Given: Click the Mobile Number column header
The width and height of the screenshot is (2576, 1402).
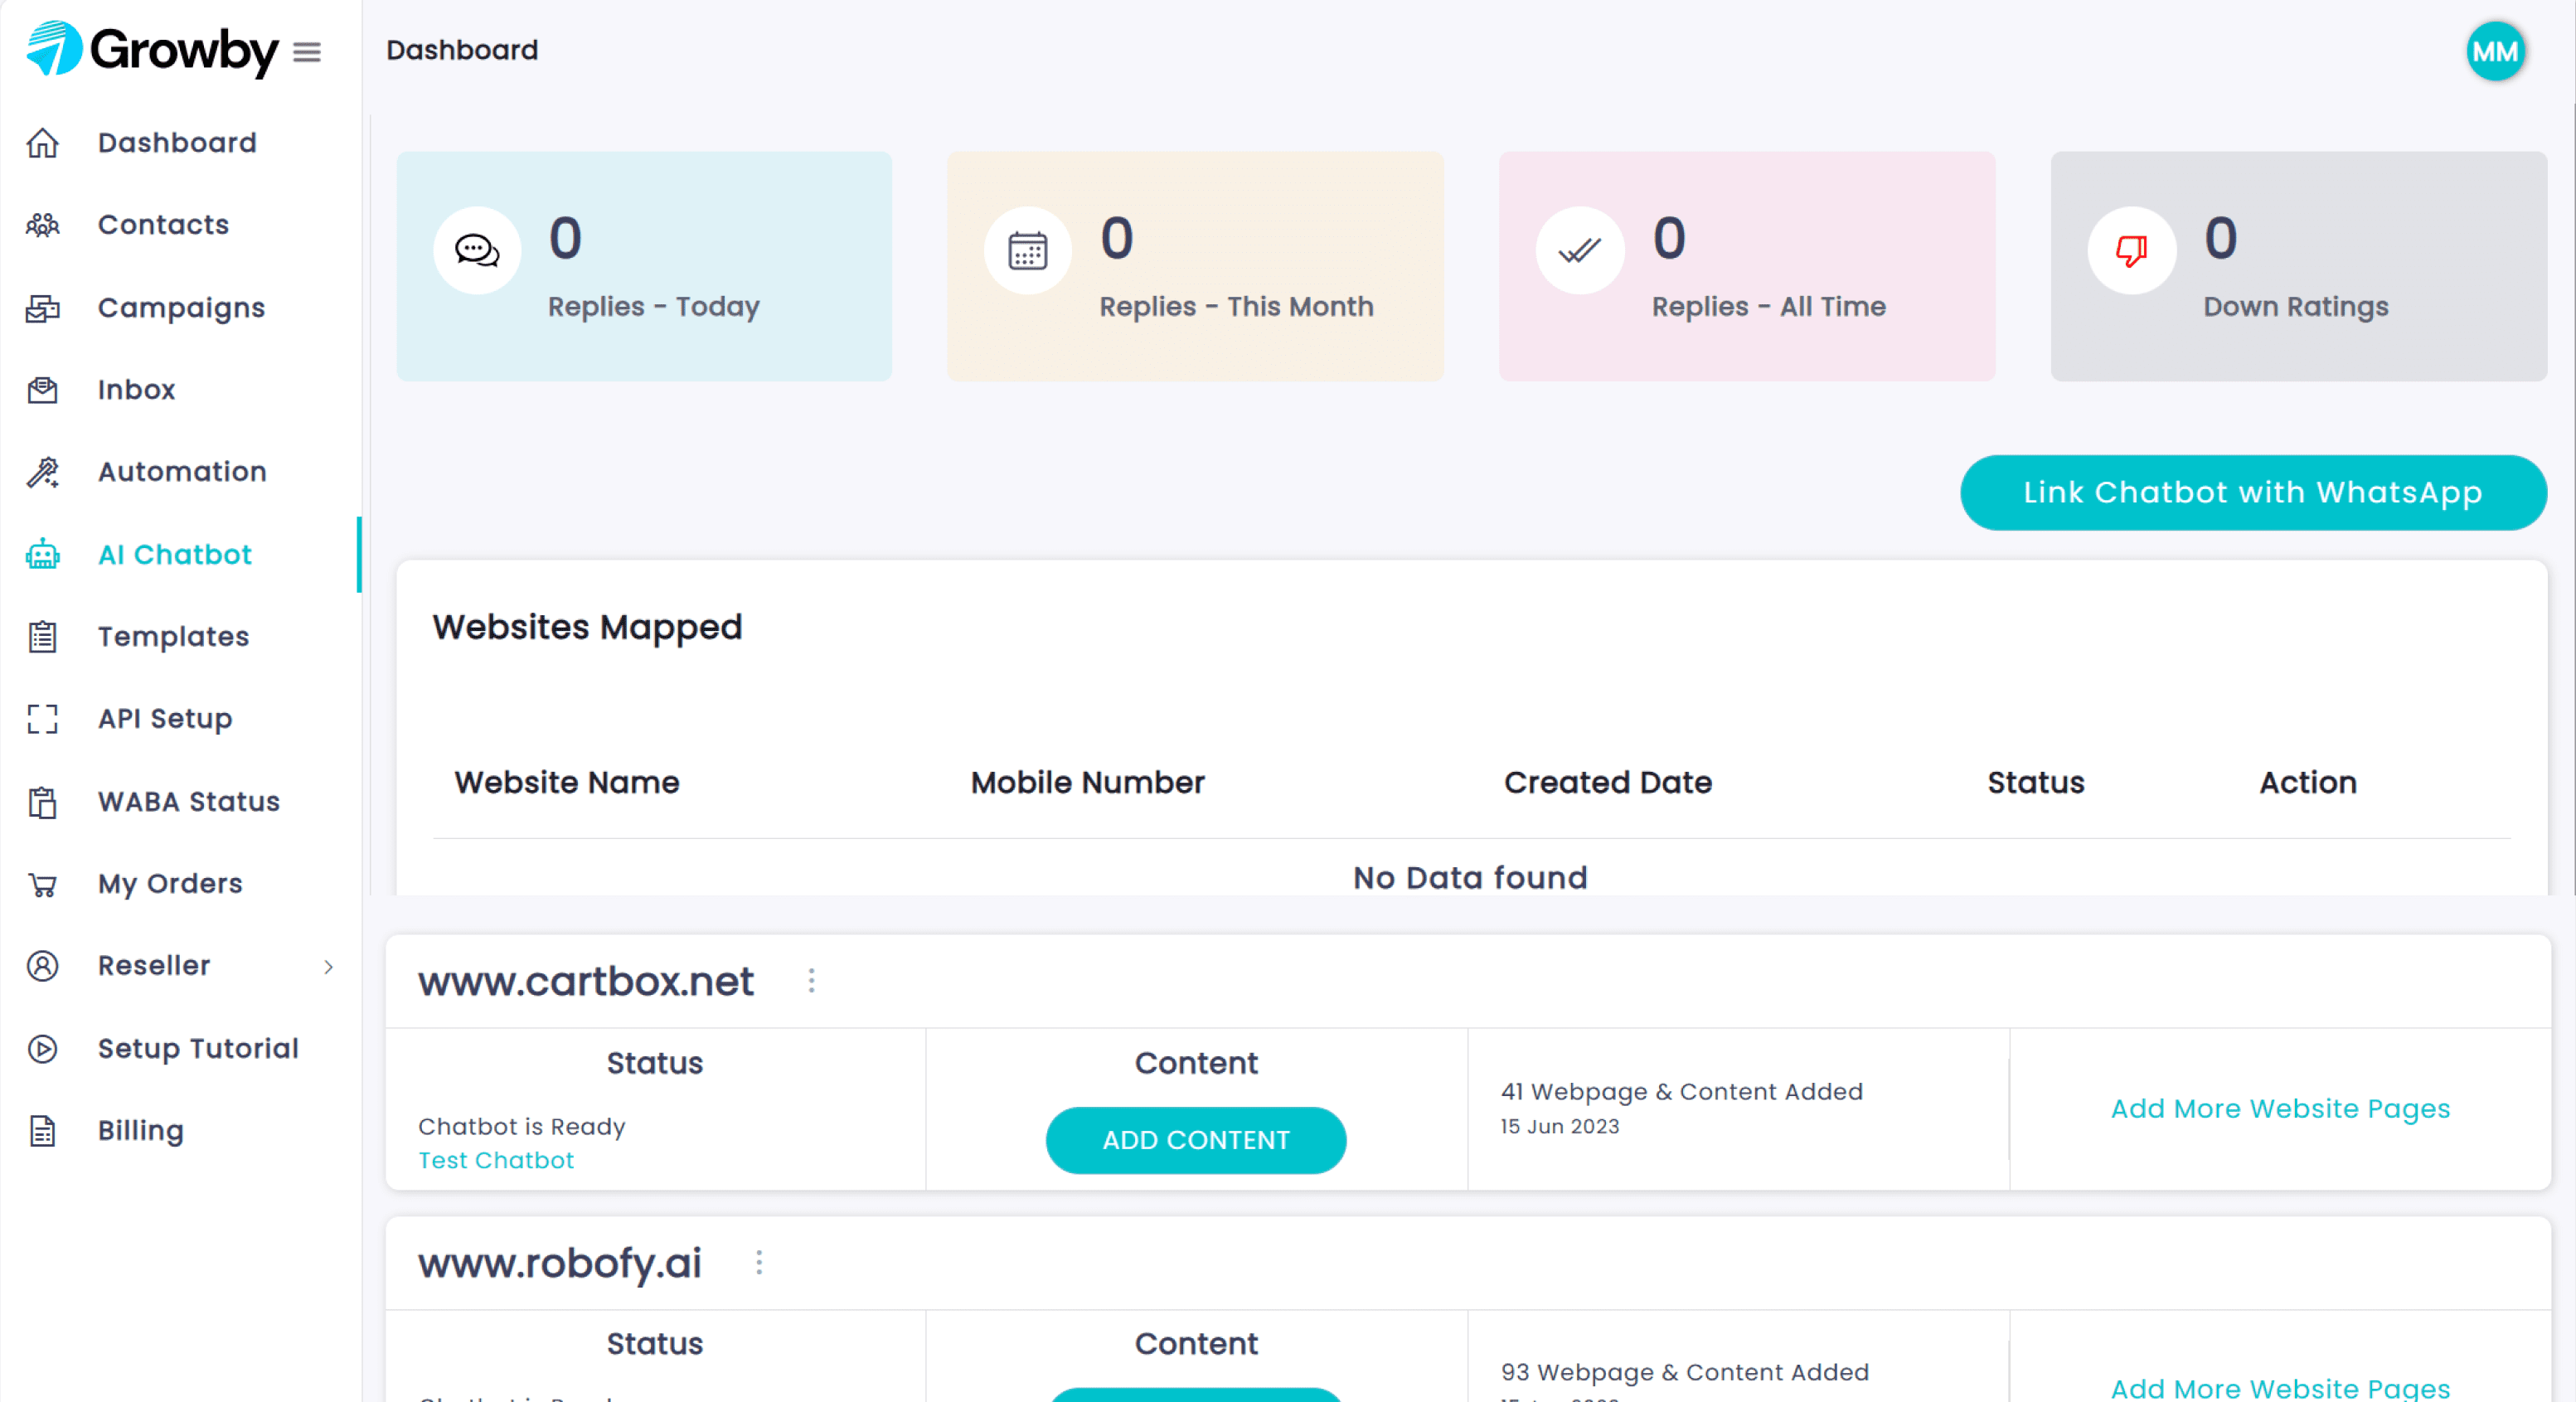Looking at the screenshot, I should [1087, 782].
